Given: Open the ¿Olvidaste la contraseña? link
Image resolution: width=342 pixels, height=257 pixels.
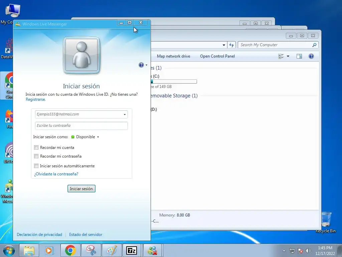Looking at the screenshot, I should pos(56,174).
